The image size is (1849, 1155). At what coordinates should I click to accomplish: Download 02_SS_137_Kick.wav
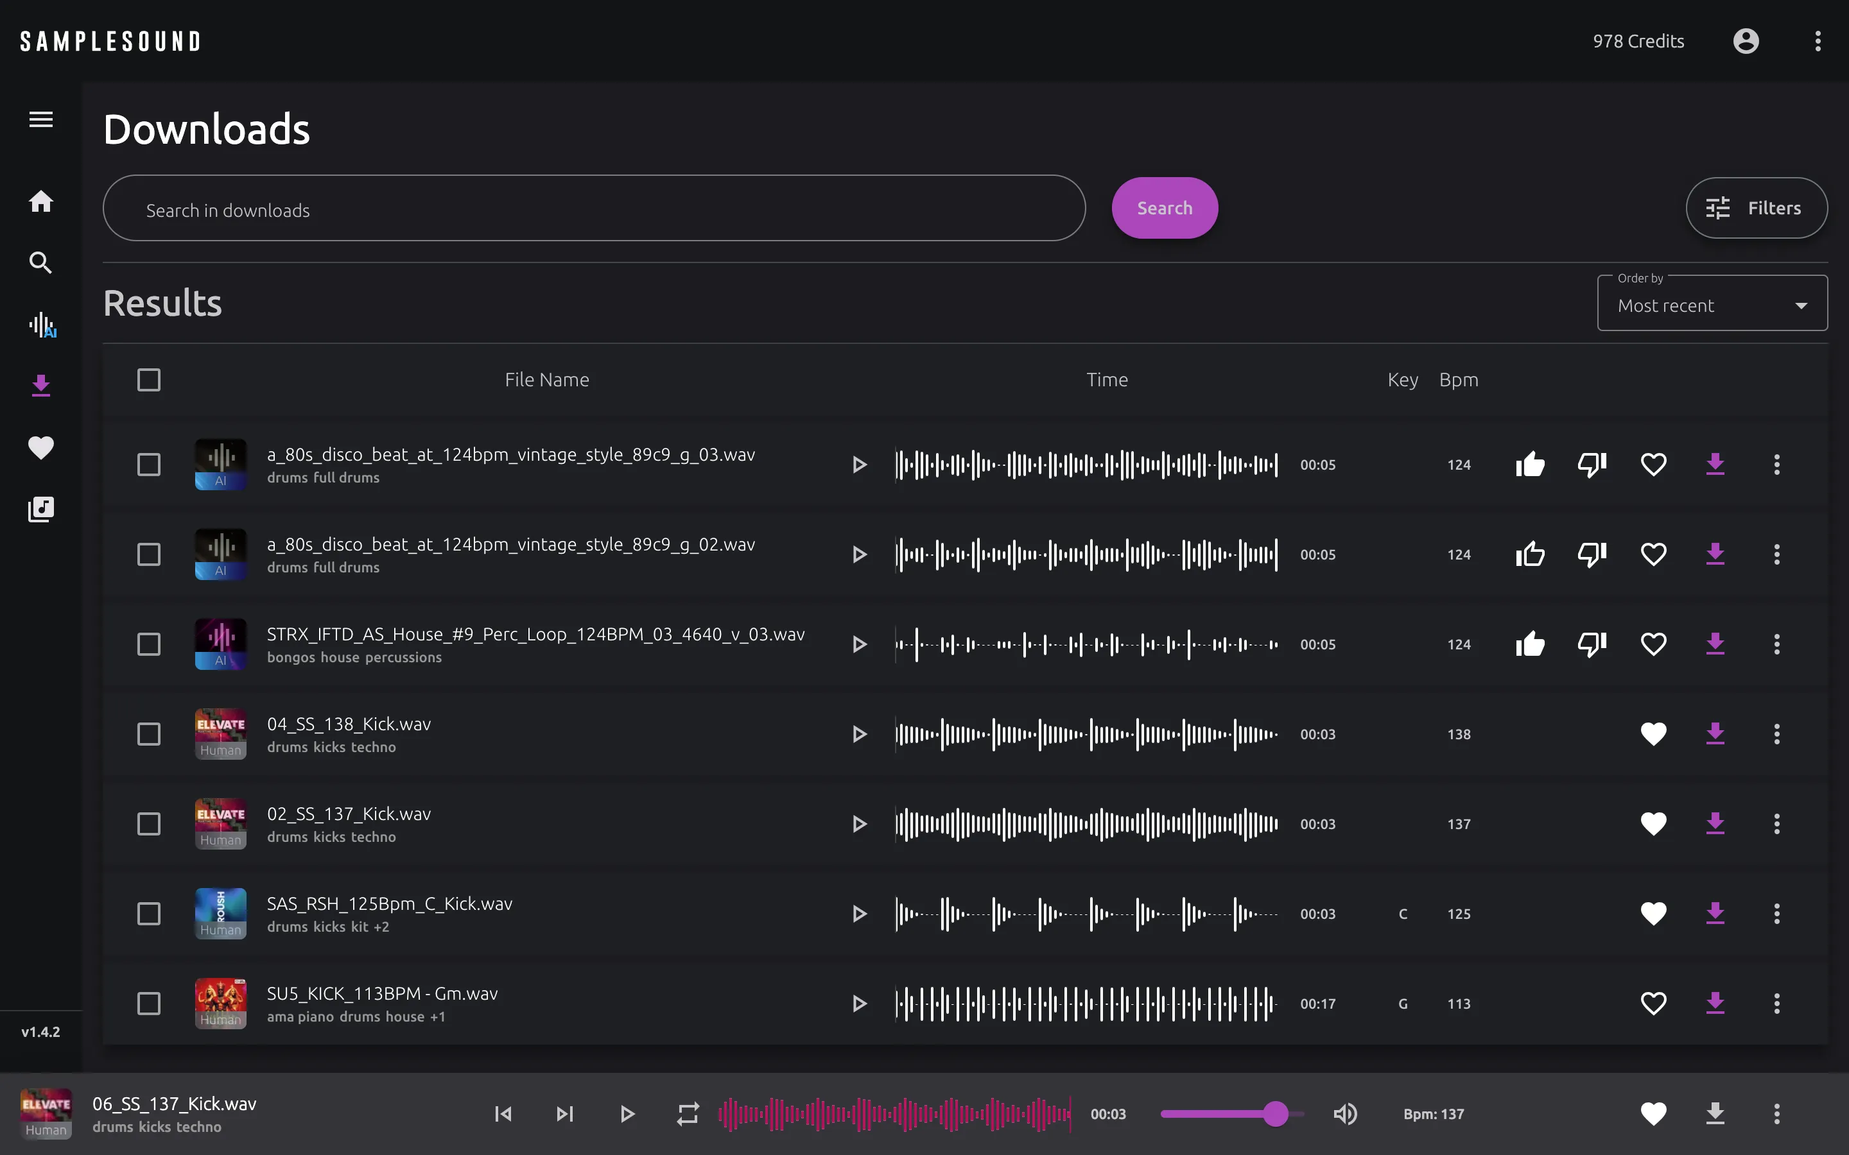coord(1715,825)
